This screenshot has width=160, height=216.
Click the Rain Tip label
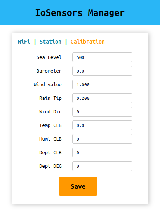(x=50, y=98)
